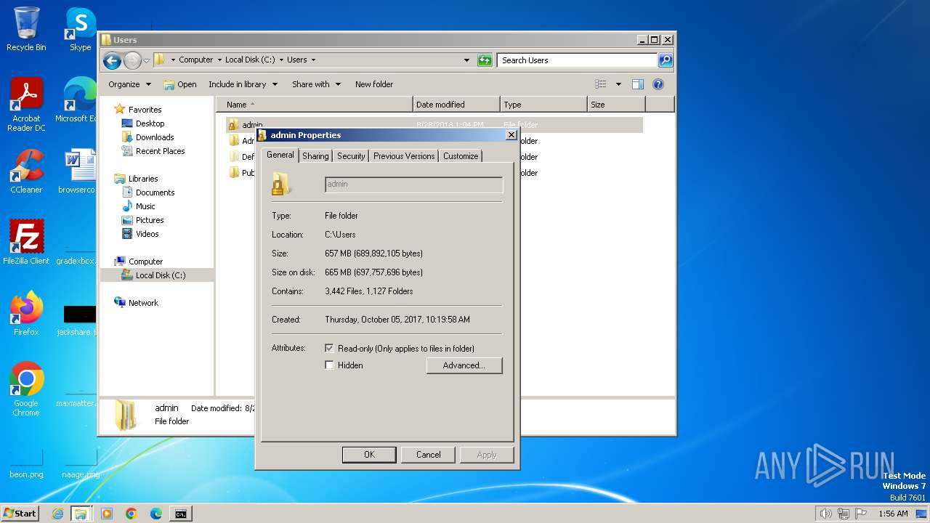Sort by the Date modified column header

click(456, 105)
